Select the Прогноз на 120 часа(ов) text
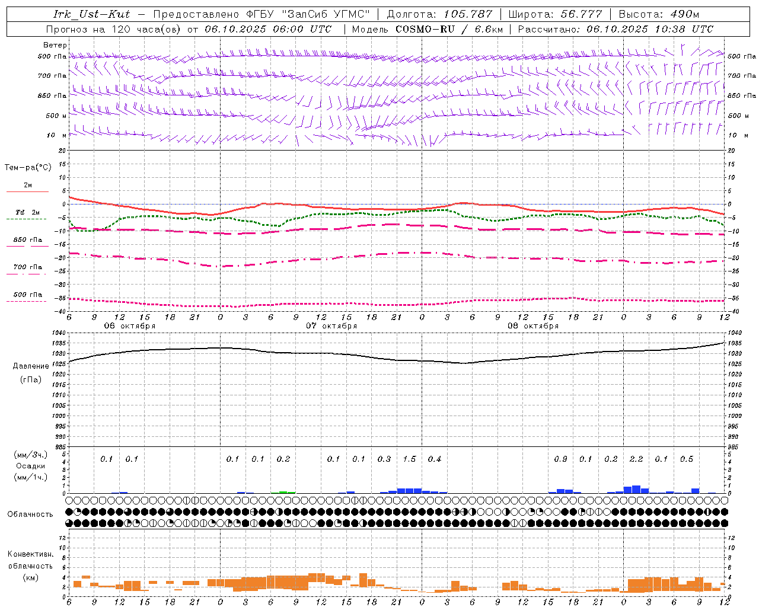The image size is (759, 607). (x=114, y=29)
